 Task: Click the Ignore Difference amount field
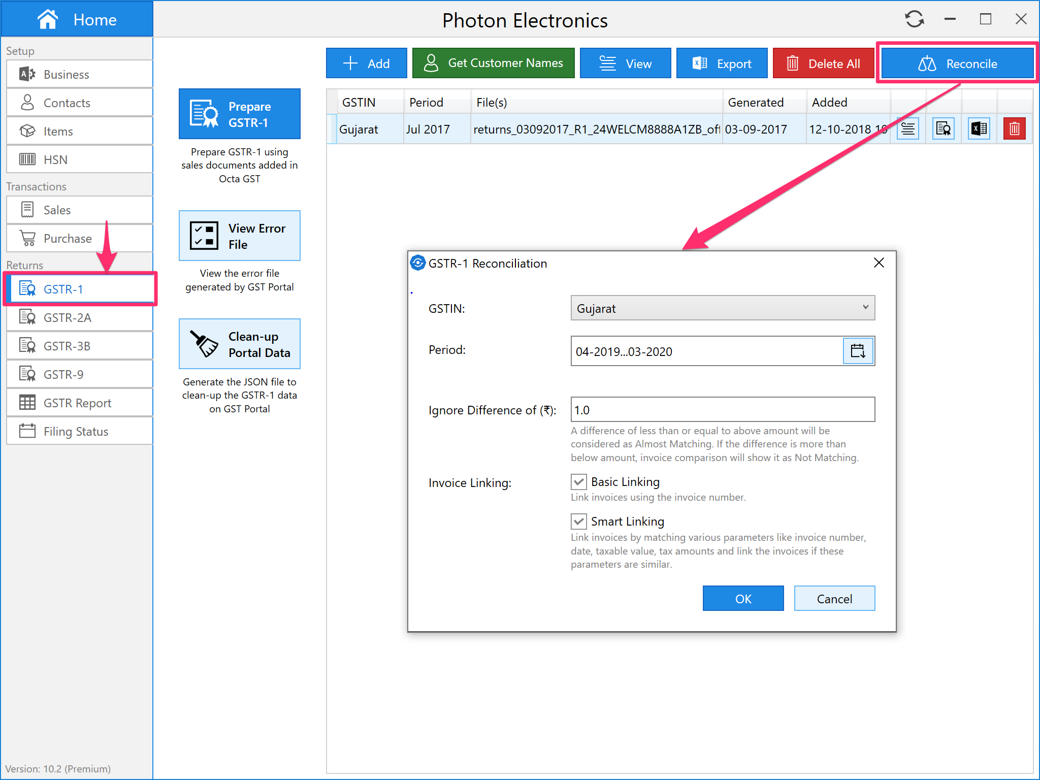pos(722,410)
